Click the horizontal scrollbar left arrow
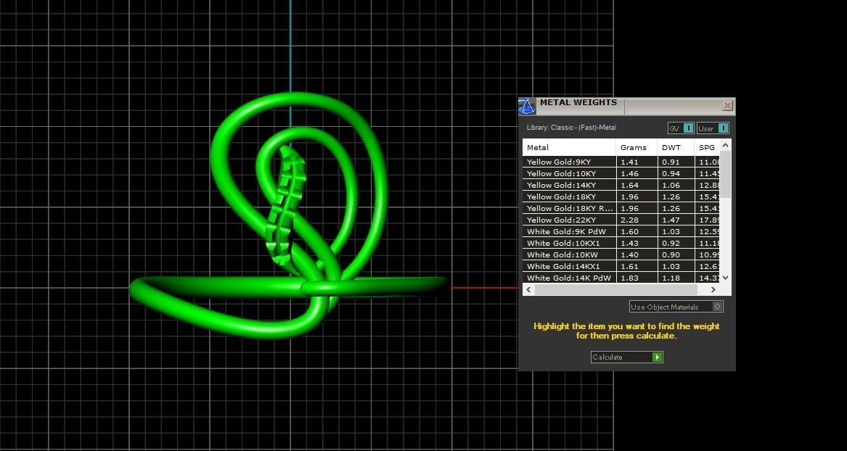 [528, 290]
